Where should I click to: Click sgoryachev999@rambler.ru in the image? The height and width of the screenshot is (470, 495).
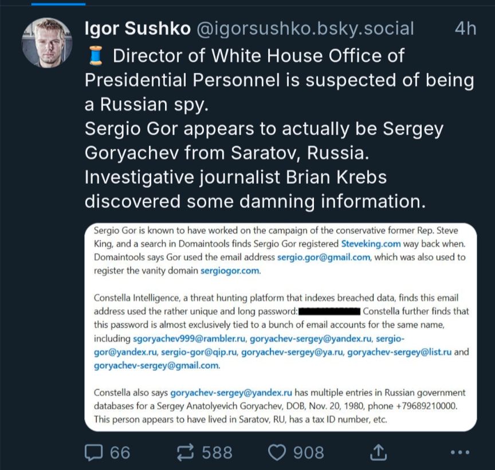[x=190, y=339]
